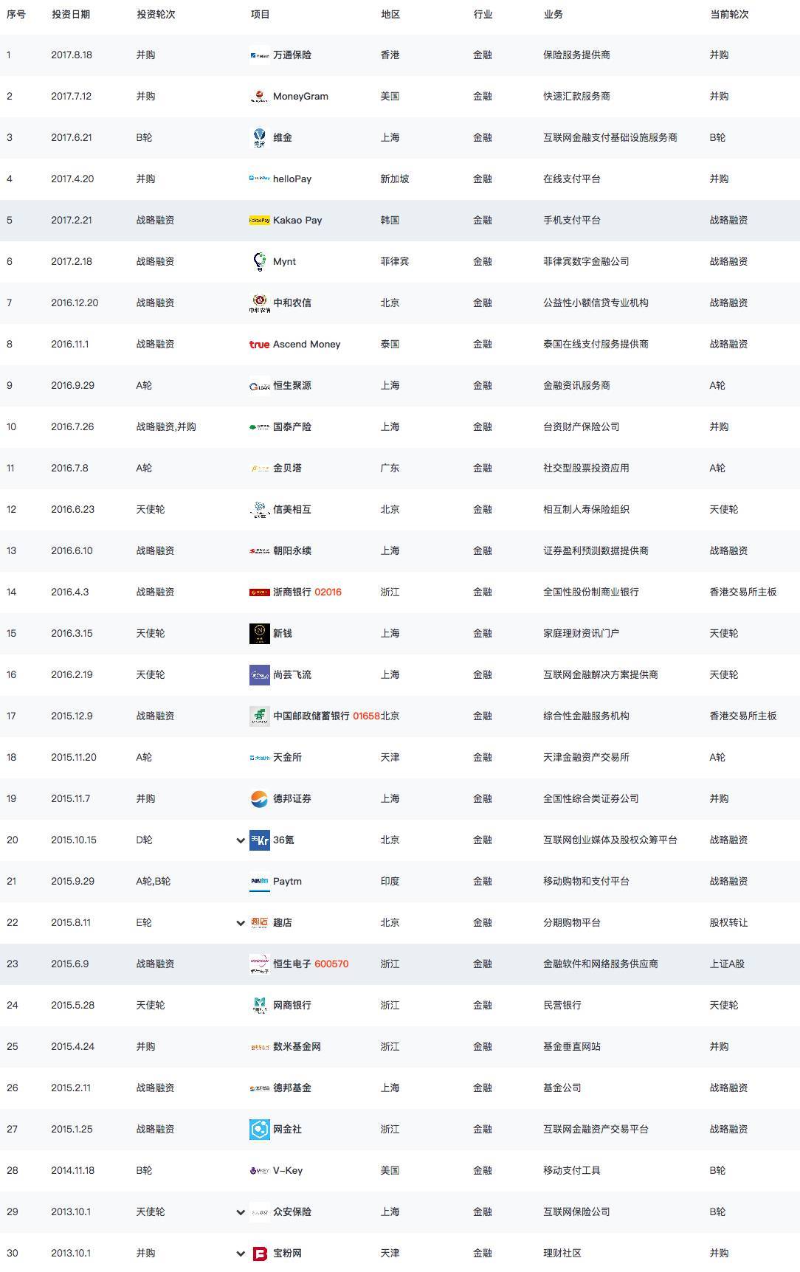Viewport: 800px width, 1272px height.
Task: Click the 众安保险 logo icon
Action: pyautogui.click(x=259, y=1212)
